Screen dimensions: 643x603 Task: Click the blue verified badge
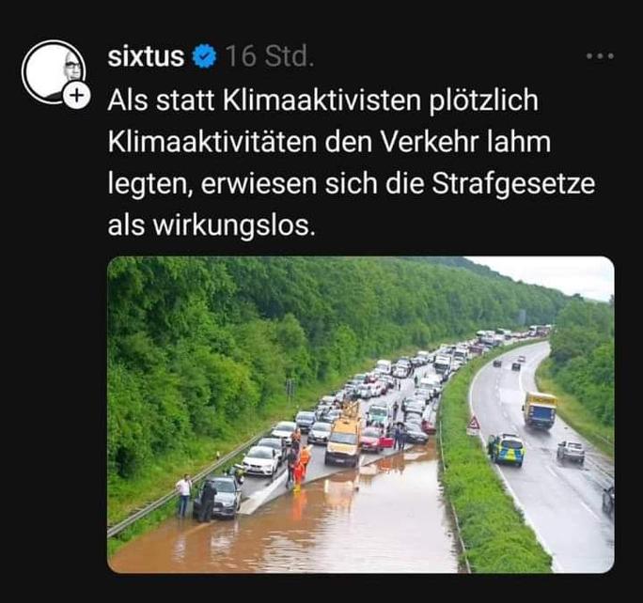click(x=205, y=56)
